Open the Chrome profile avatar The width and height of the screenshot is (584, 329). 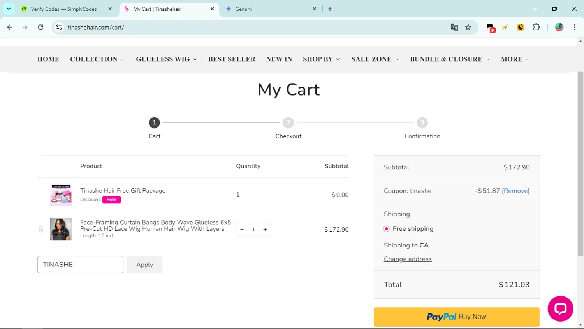click(559, 27)
